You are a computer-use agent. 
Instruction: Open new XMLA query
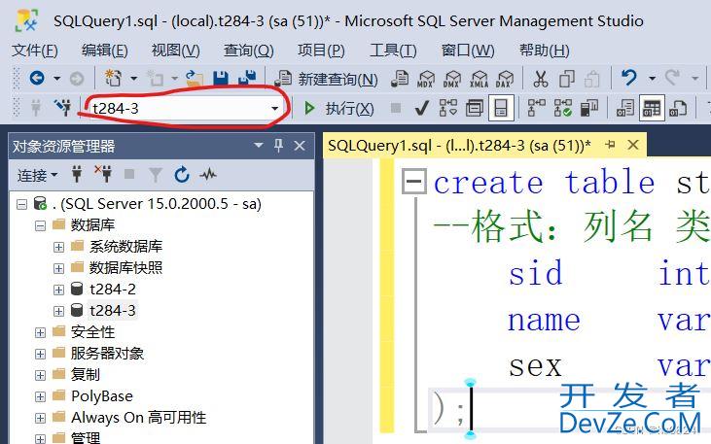(x=479, y=79)
